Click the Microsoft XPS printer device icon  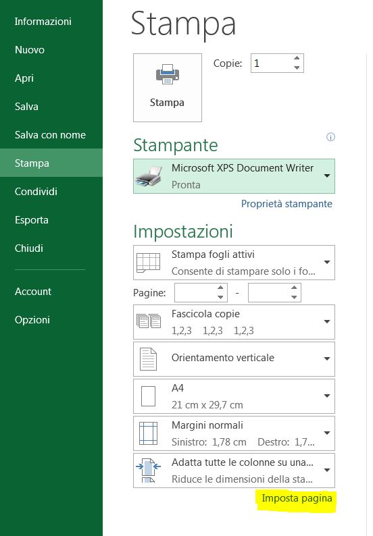coord(149,176)
